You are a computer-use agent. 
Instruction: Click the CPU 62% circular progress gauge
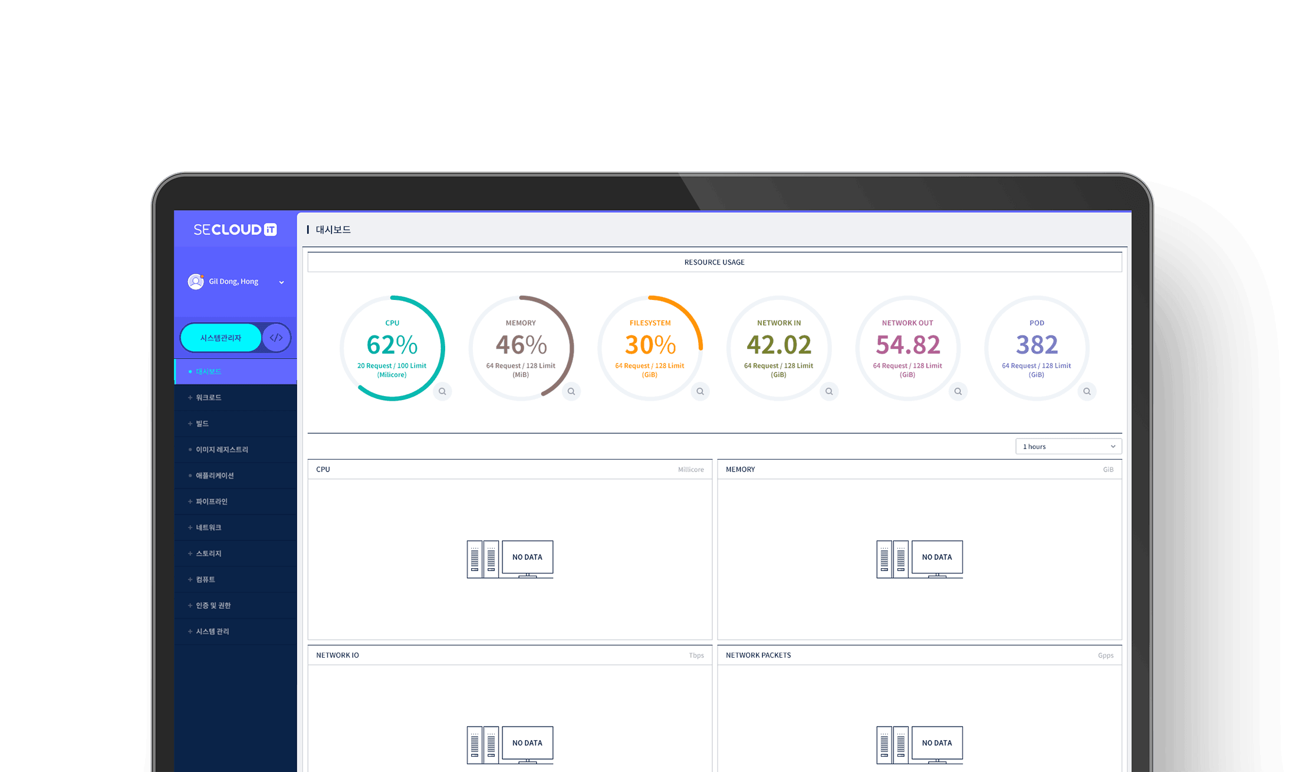(x=392, y=348)
